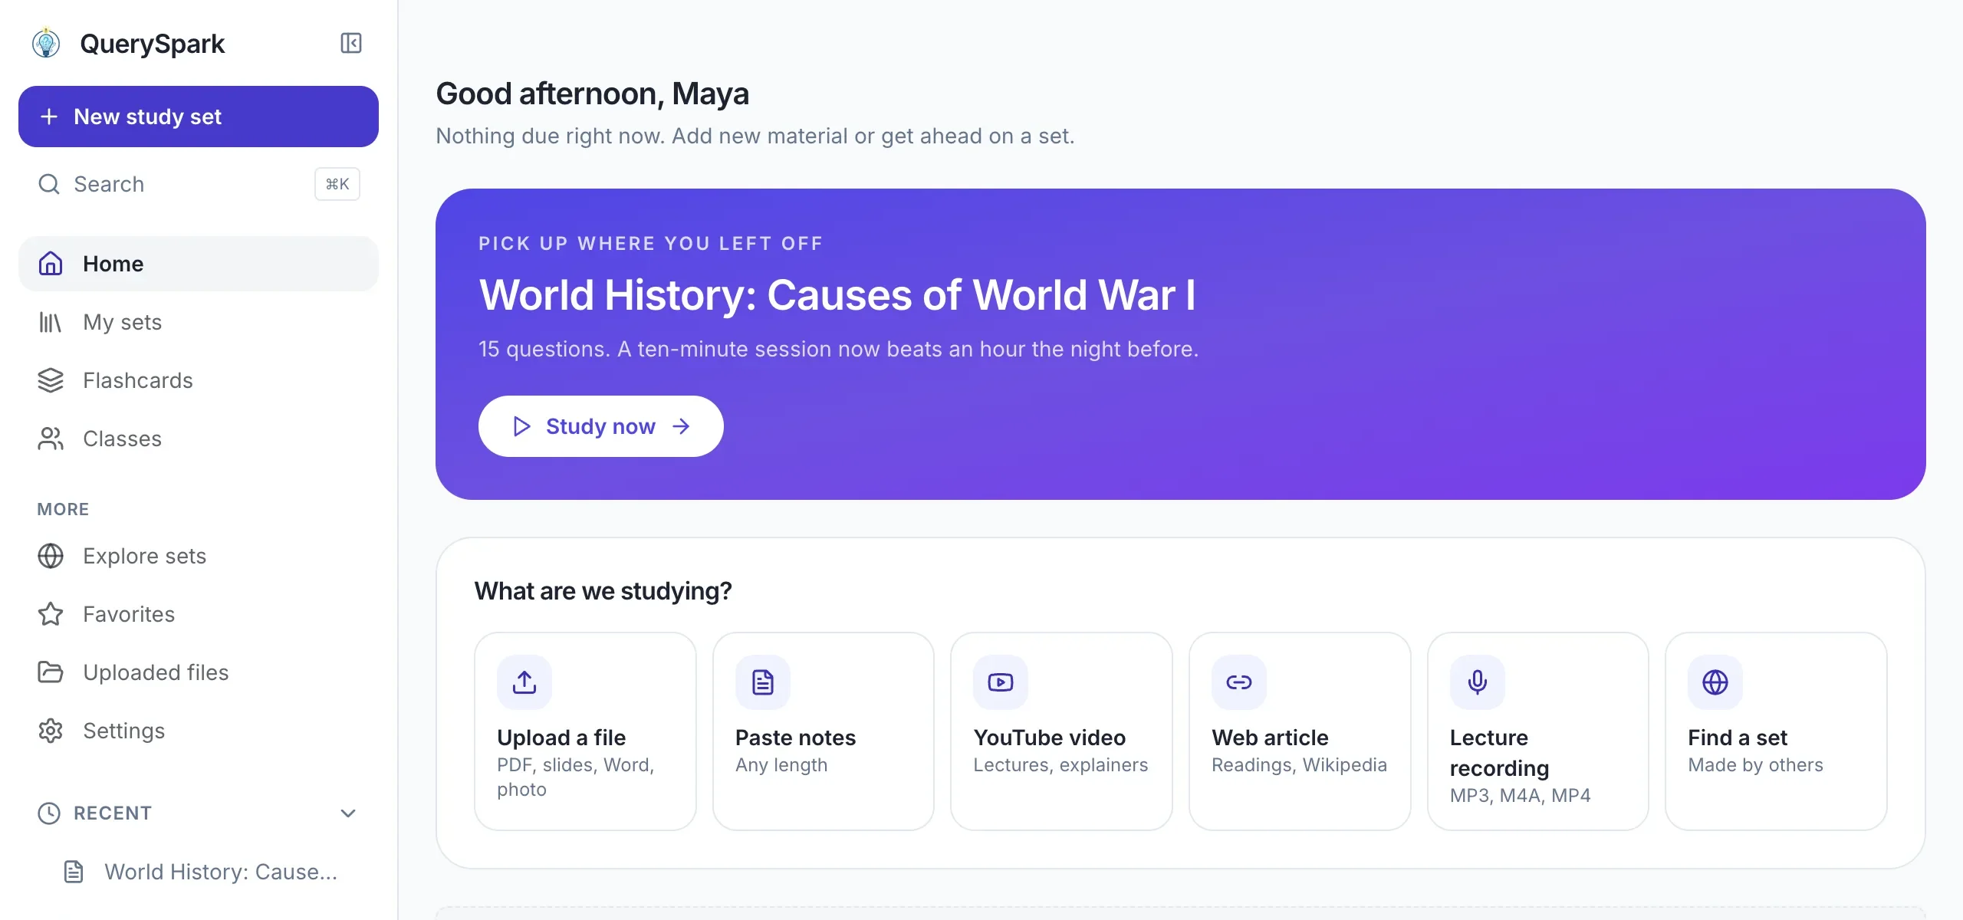Screen dimensions: 1963x920
Task: Open Home in sidebar
Action: coord(199,264)
